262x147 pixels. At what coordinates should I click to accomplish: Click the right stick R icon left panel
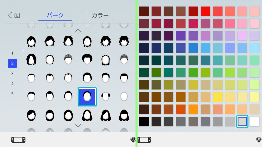pos(133,139)
